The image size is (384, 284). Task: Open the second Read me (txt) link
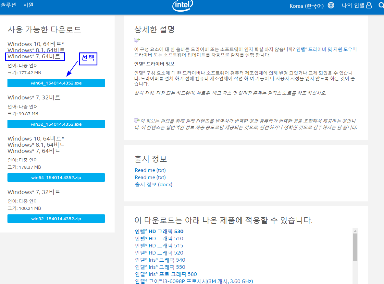click(x=150, y=177)
